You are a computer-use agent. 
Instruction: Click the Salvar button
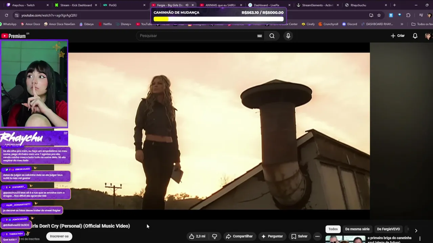pos(299,236)
